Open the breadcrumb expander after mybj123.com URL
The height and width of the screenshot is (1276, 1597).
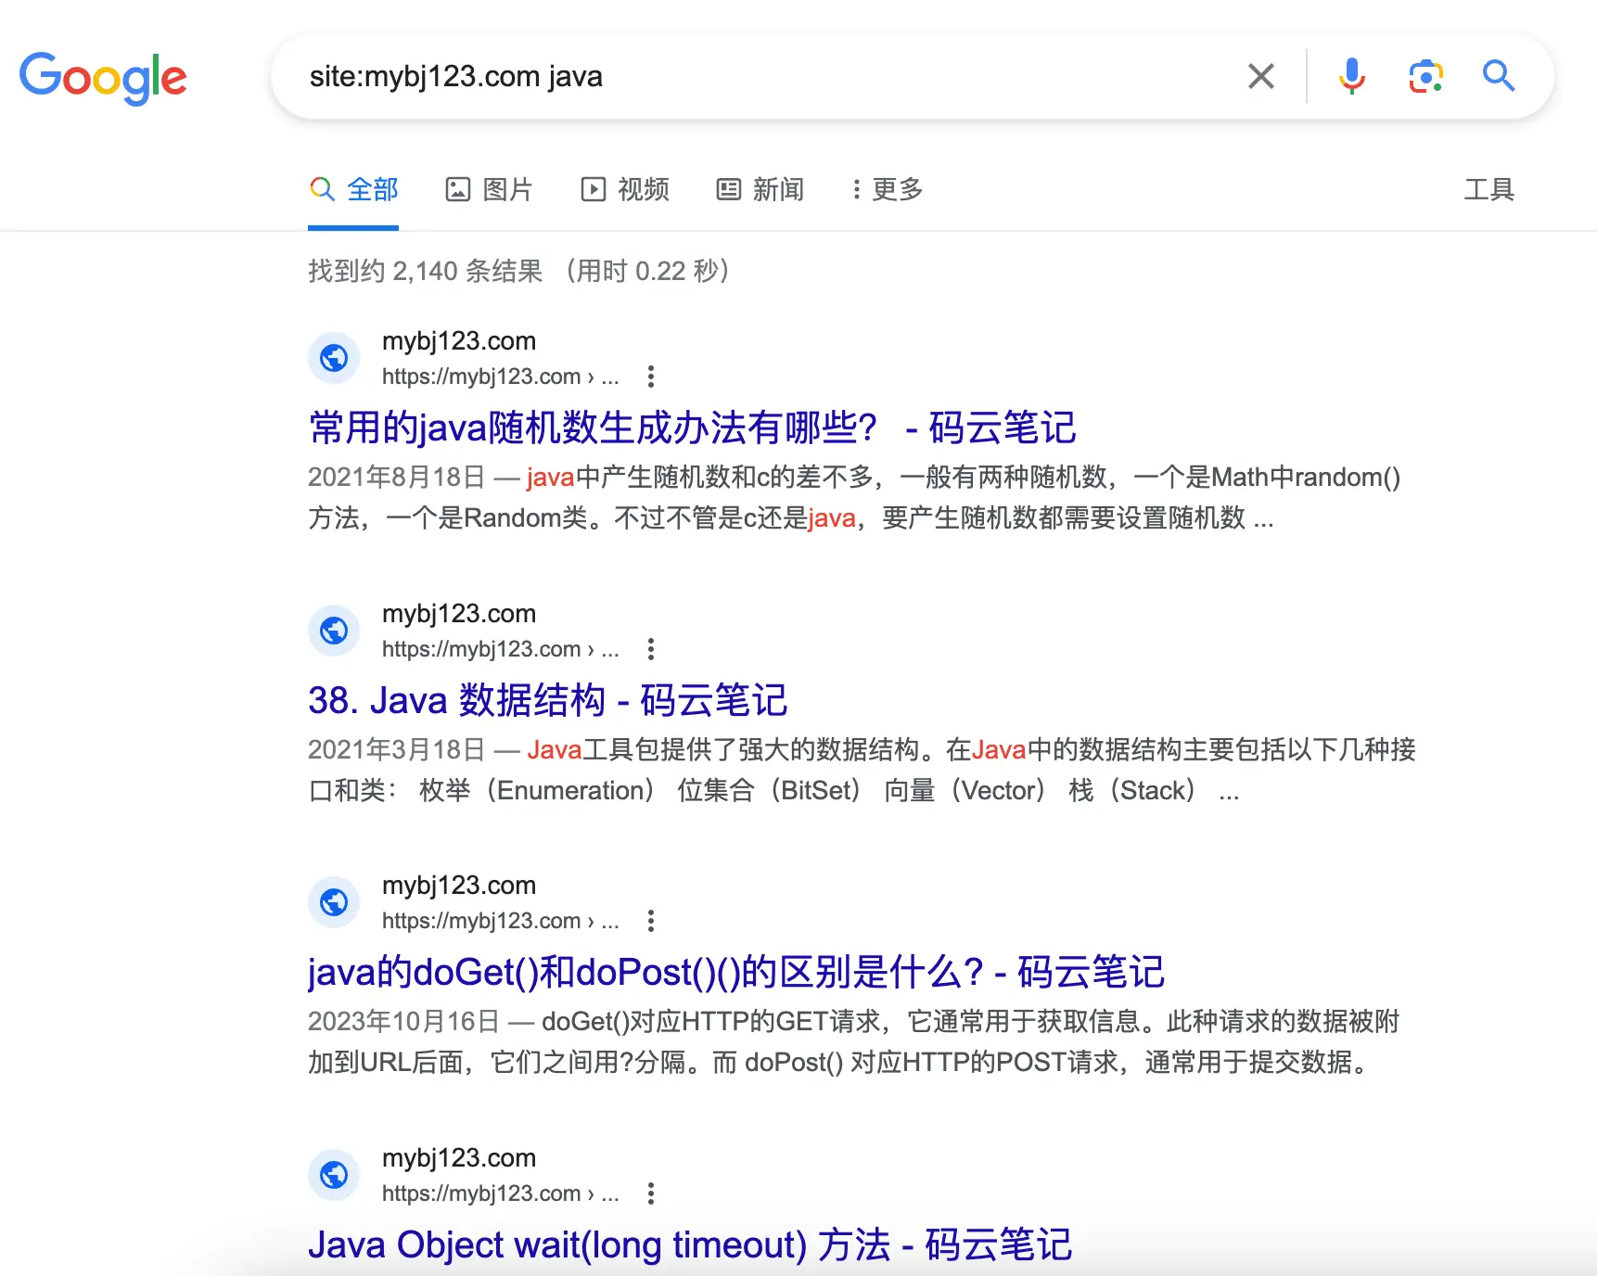[609, 376]
